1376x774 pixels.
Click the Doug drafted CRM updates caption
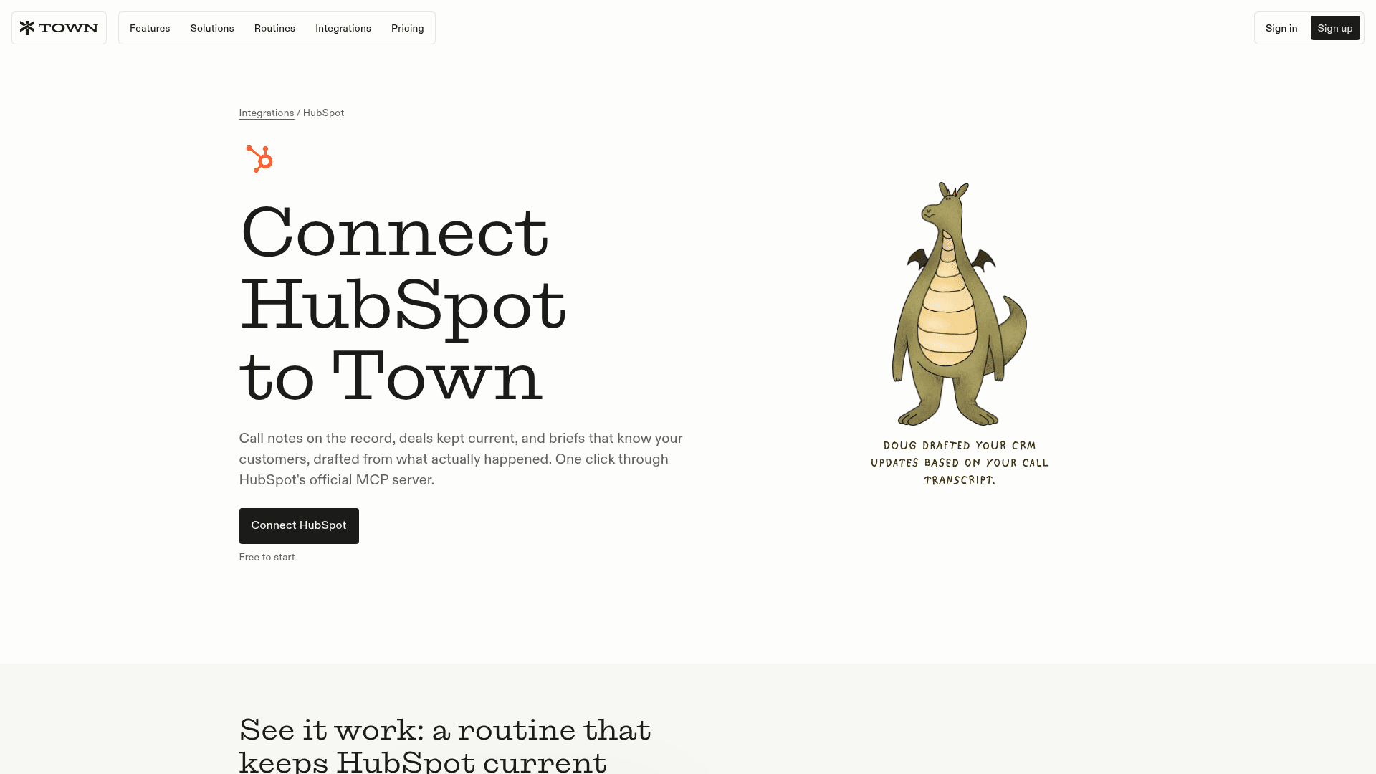[x=960, y=463]
